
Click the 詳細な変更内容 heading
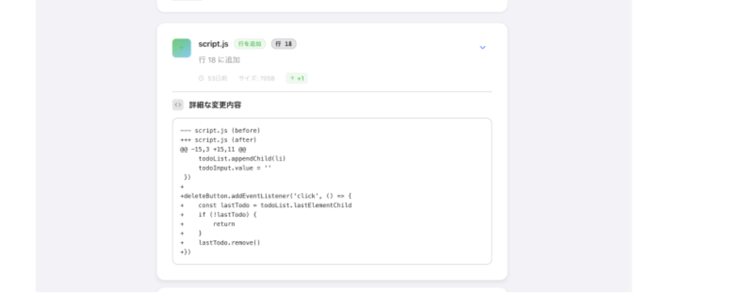pos(215,105)
